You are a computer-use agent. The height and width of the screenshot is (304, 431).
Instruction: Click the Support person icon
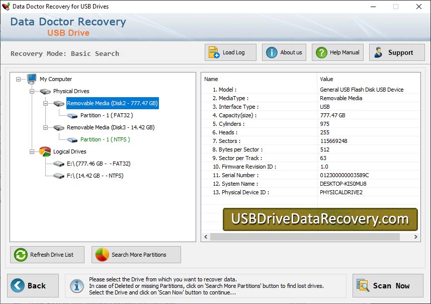379,51
